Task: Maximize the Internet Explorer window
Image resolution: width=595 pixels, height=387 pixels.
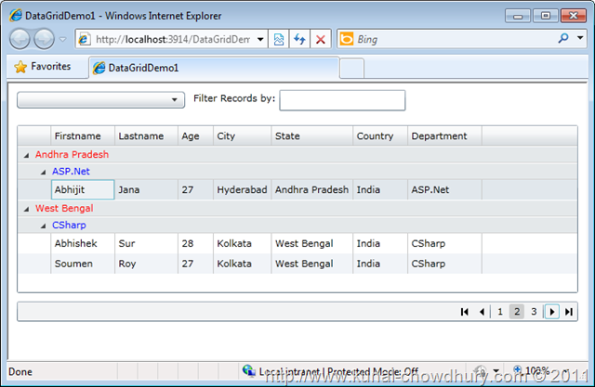Action: click(546, 16)
